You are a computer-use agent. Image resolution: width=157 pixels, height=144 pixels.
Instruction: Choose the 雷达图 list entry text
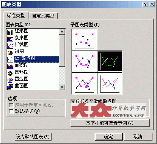click(x=21, y=79)
